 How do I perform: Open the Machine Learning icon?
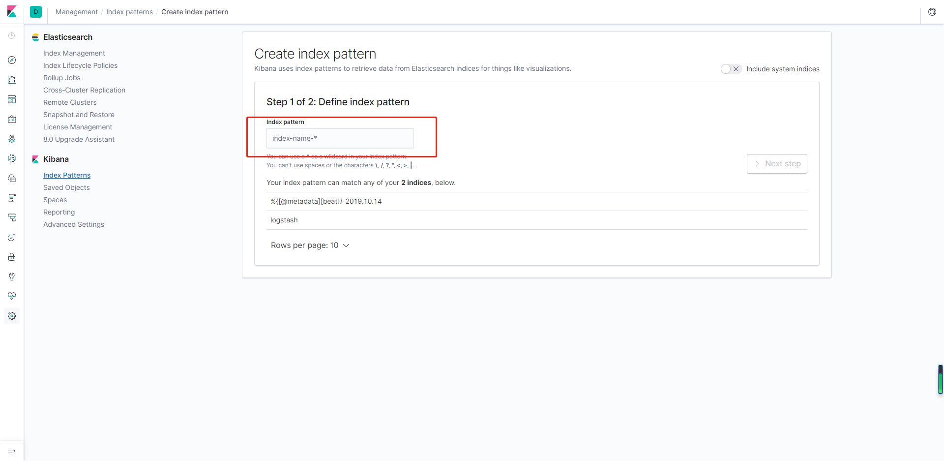pos(12,158)
